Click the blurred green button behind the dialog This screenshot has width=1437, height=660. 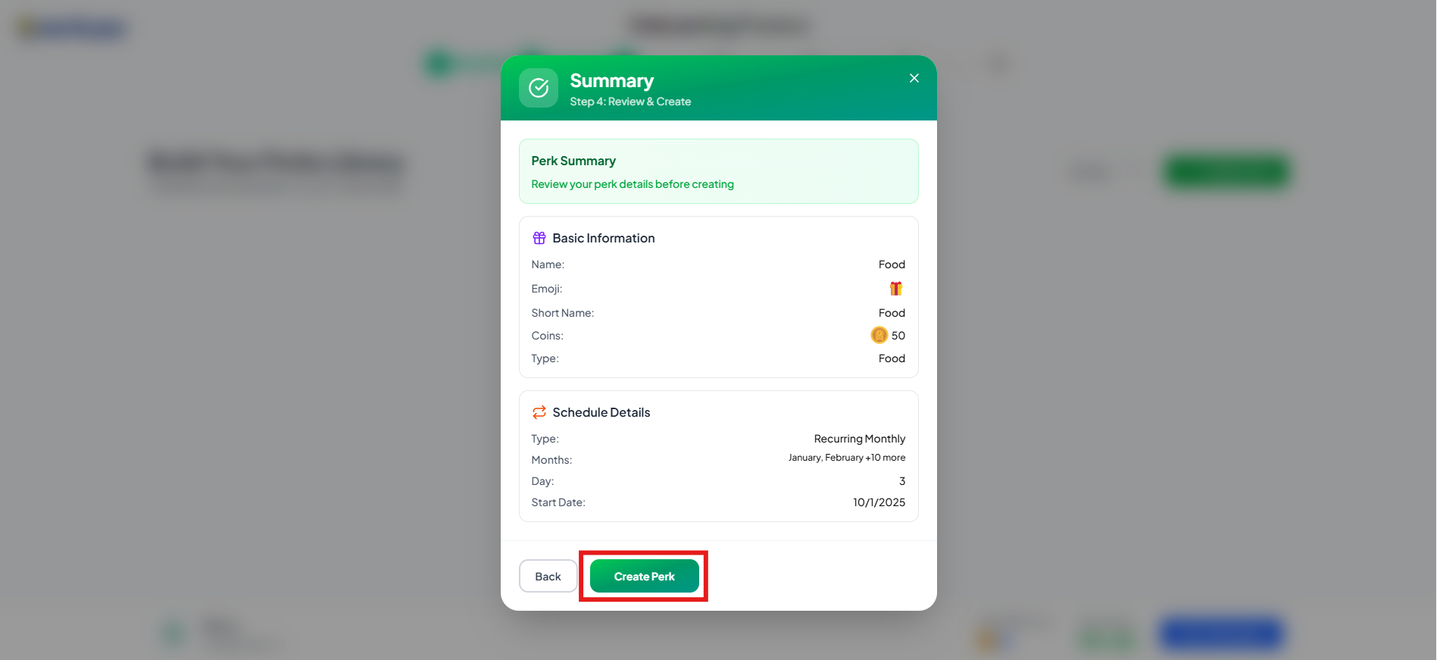1226,171
